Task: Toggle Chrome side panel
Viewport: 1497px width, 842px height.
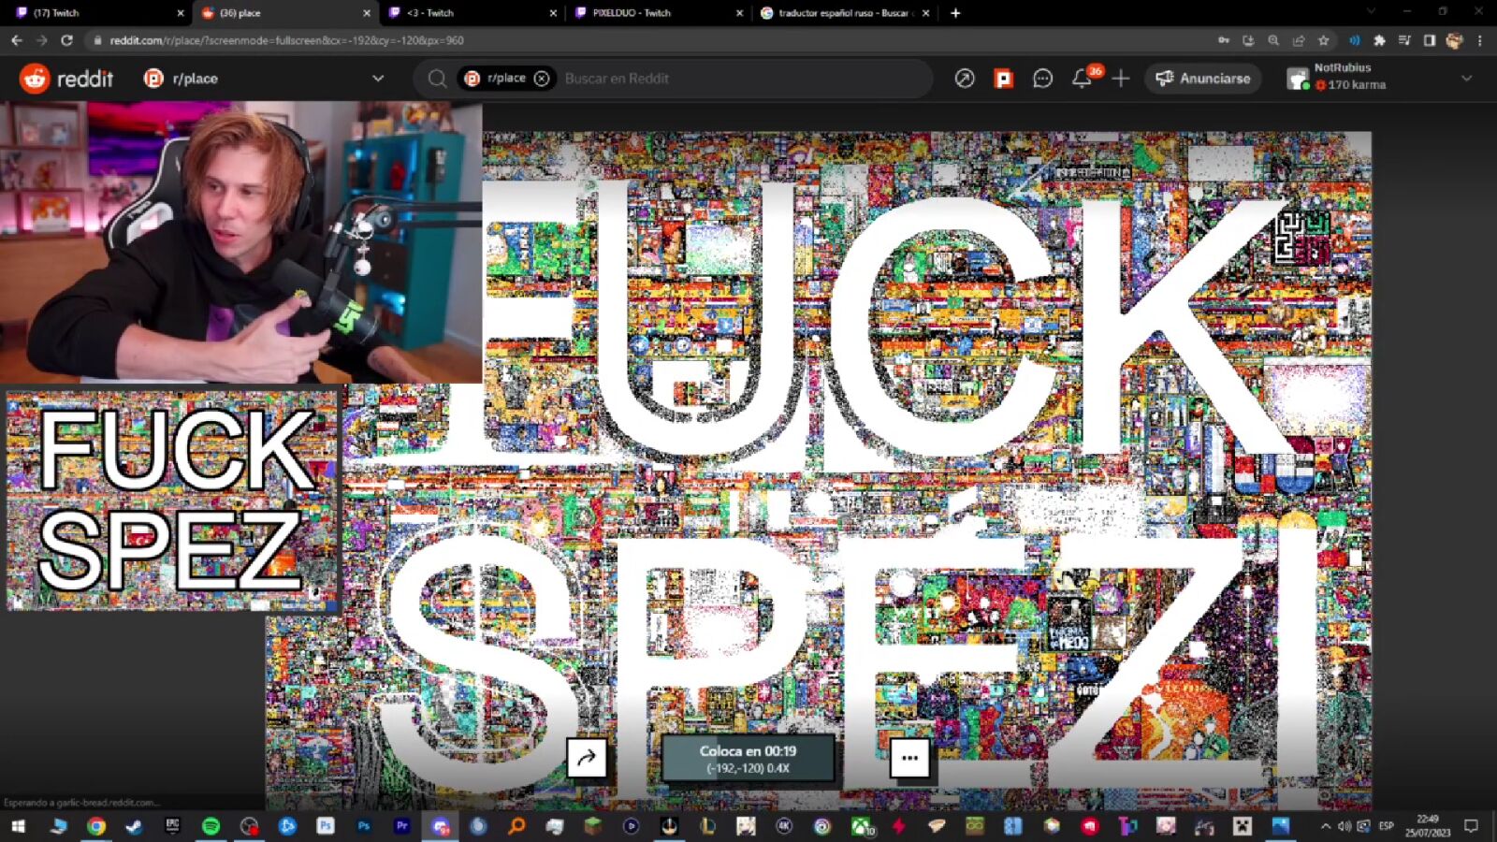Action: click(x=1429, y=40)
